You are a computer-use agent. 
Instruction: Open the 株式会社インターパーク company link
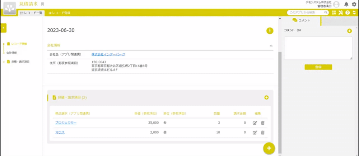click(x=108, y=54)
